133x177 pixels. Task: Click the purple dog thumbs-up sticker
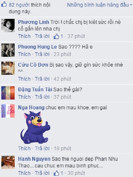point(35,128)
